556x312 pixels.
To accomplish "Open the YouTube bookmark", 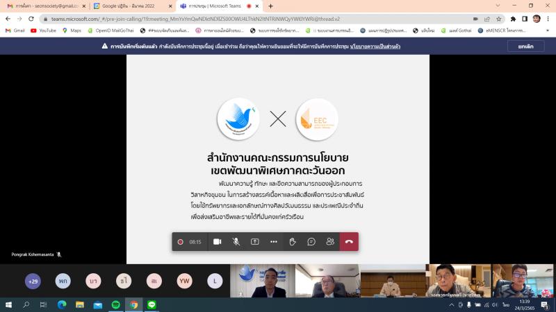I will (43, 31).
